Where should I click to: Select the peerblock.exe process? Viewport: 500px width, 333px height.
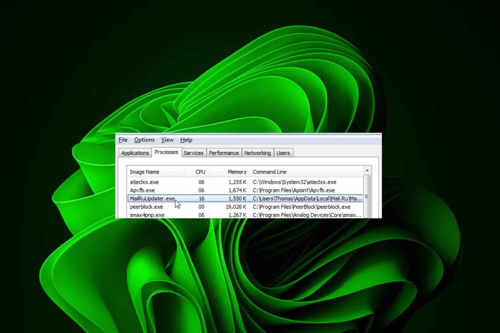pos(245,207)
